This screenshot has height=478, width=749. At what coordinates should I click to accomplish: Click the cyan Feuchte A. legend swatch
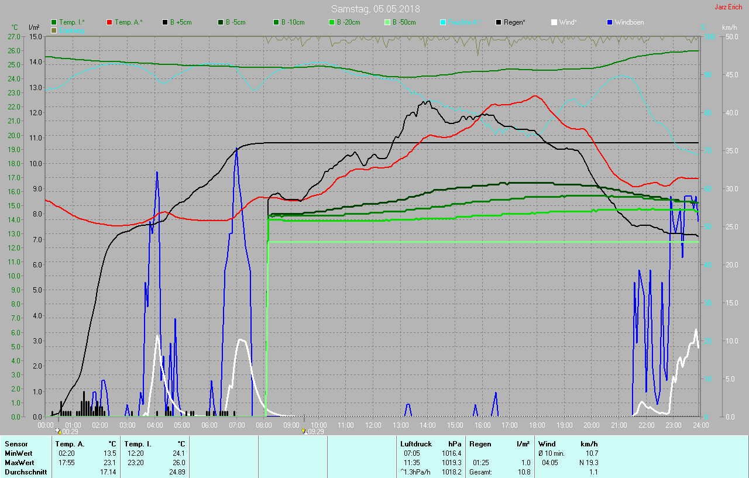pos(443,22)
